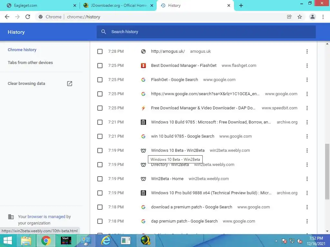
Task: Go back with the browser back arrow
Action: click(7, 17)
